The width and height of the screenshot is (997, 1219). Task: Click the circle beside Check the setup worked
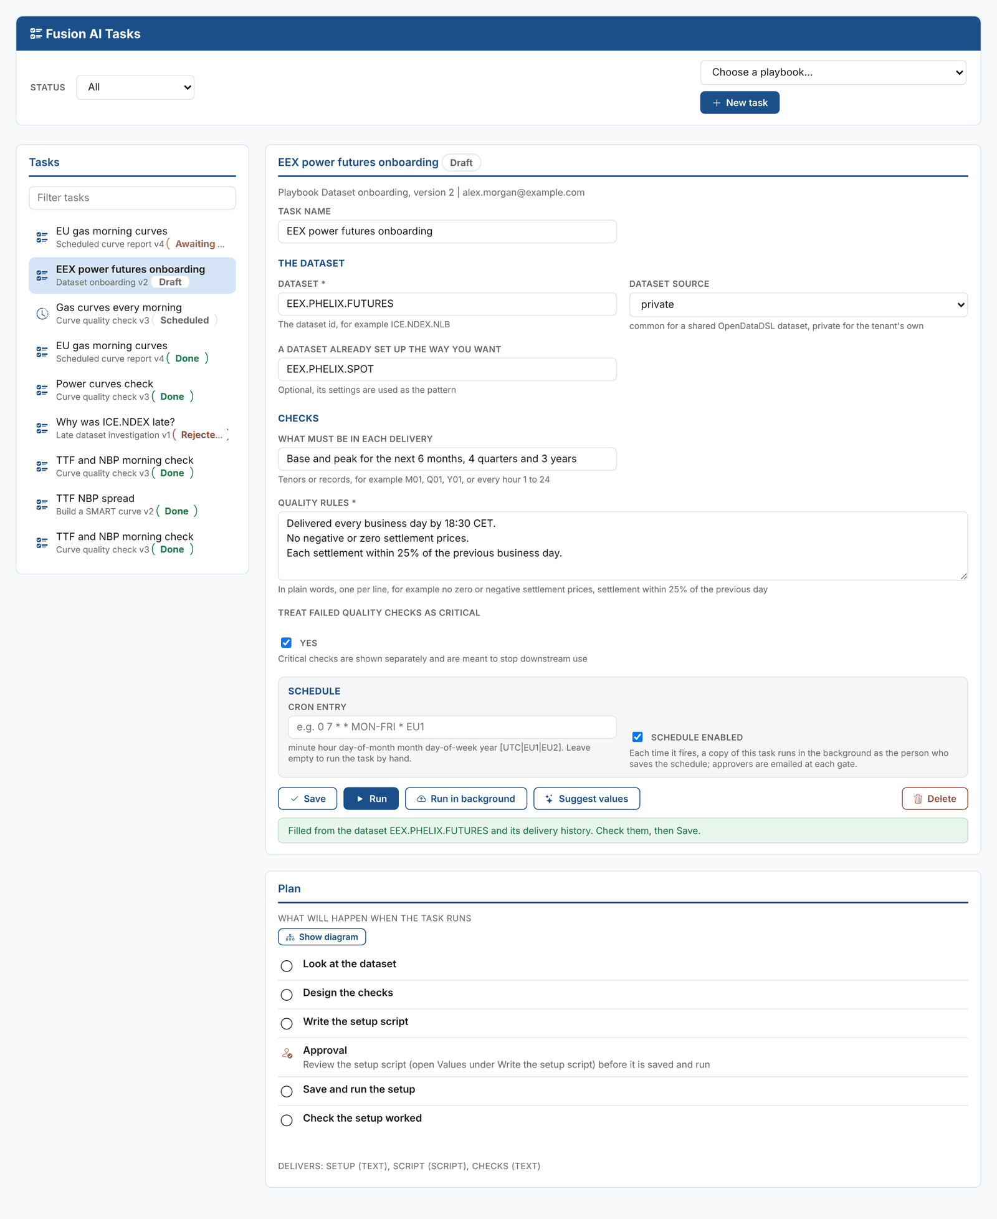tap(287, 1120)
